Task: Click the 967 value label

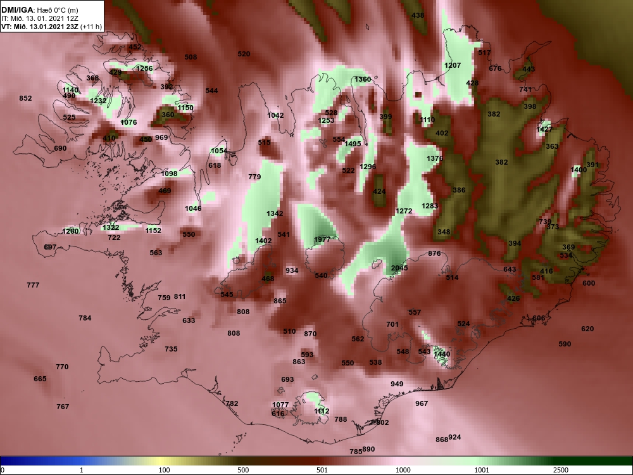Action: [422, 403]
